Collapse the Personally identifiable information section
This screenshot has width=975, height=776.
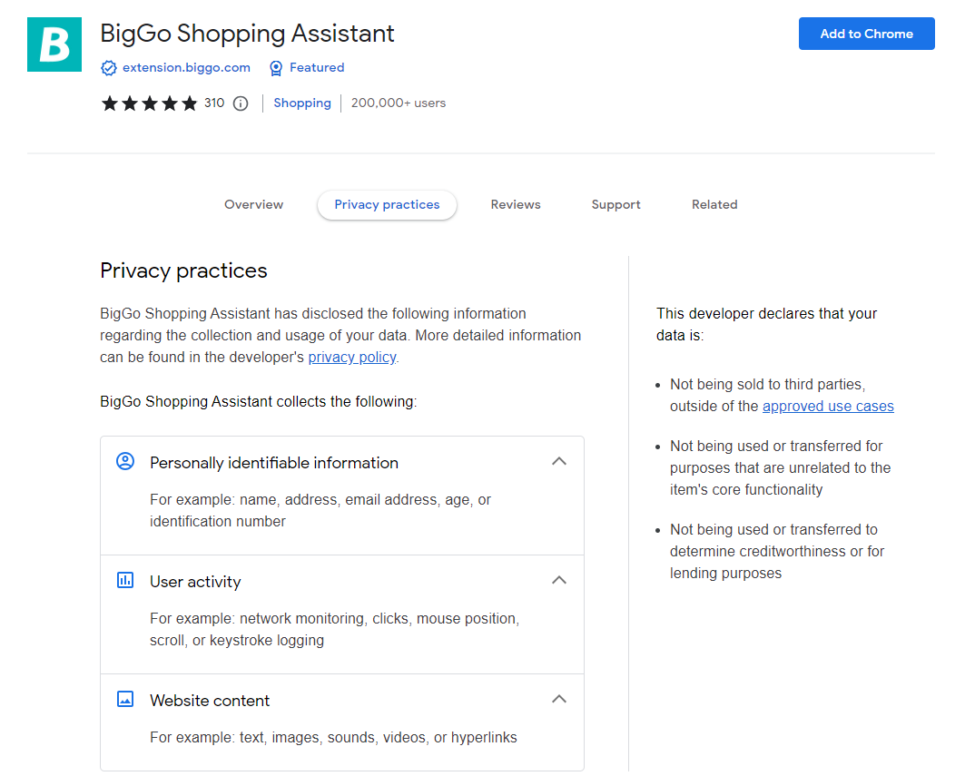pos(559,462)
